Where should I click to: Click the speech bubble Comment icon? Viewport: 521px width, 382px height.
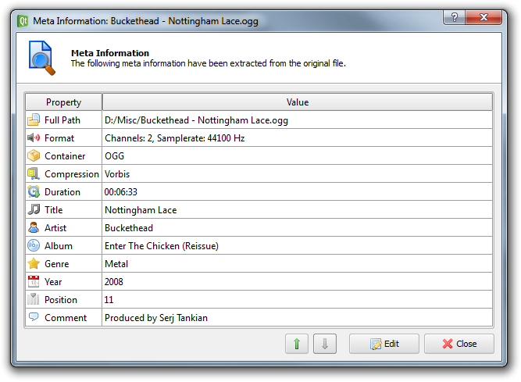[x=34, y=317]
